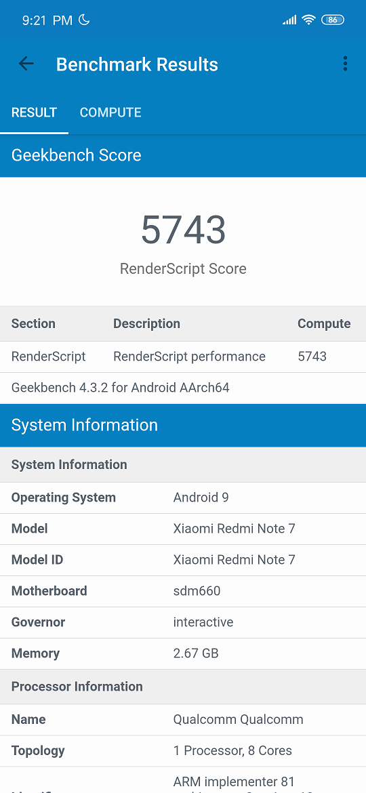This screenshot has width=366, height=793.
Task: Tap the Geekbench 4.3.2 version text
Action: point(121,388)
